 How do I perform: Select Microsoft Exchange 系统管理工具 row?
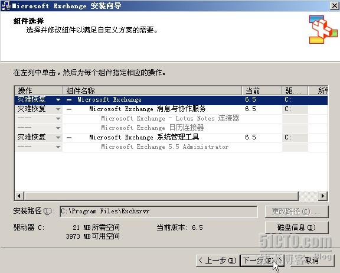click(x=171, y=138)
